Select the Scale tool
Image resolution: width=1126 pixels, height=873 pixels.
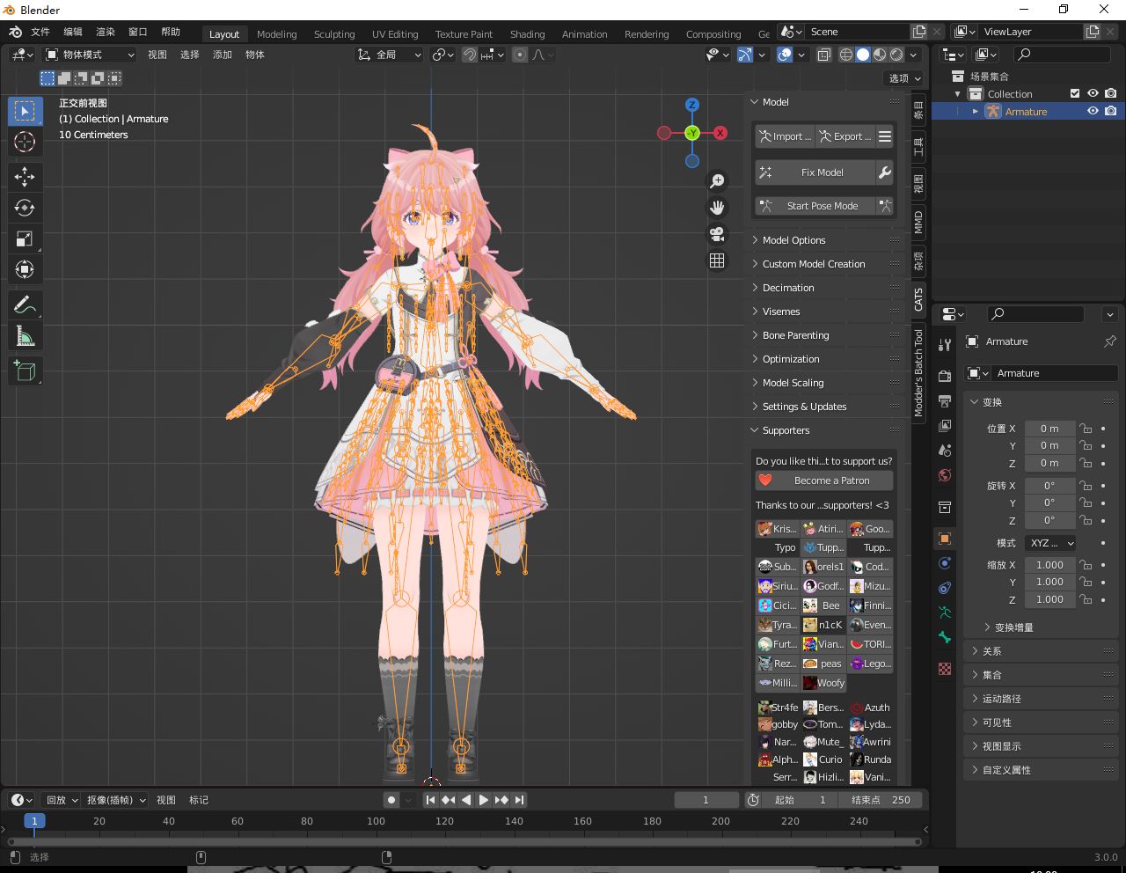pos(25,238)
